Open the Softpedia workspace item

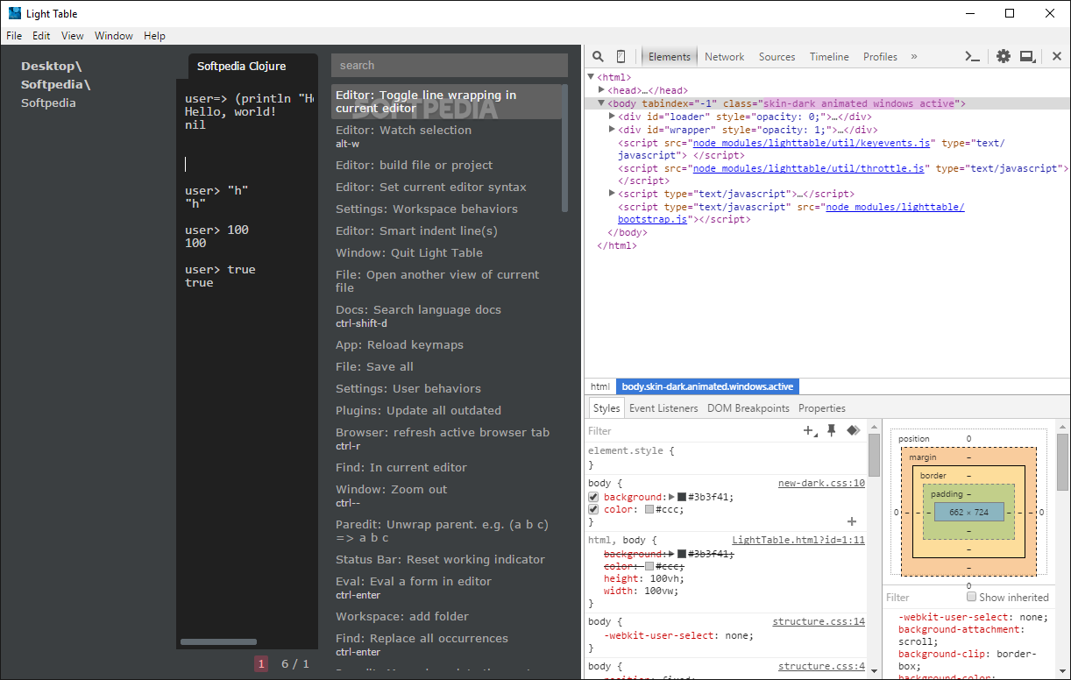point(48,103)
